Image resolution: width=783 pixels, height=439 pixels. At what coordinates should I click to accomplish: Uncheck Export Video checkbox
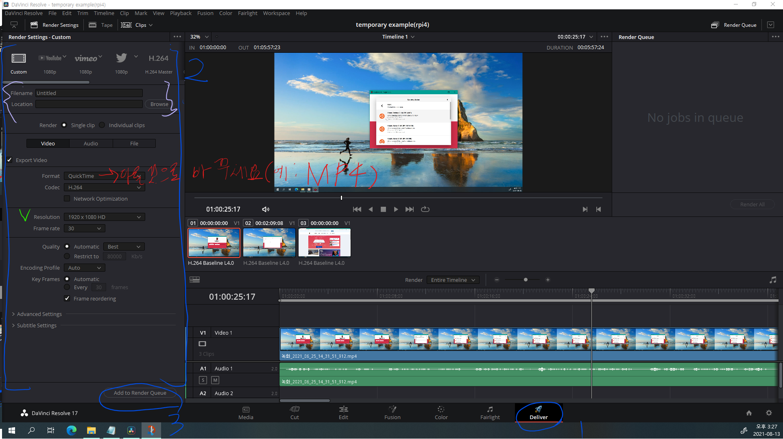point(10,160)
